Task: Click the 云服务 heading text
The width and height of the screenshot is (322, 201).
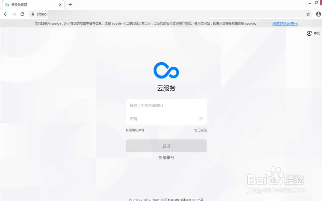Action: pyautogui.click(x=166, y=88)
